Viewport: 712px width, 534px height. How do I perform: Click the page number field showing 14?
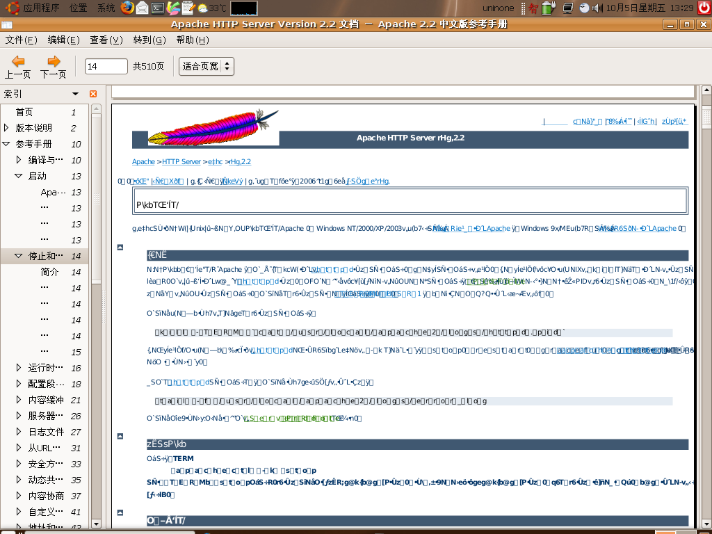tap(106, 66)
